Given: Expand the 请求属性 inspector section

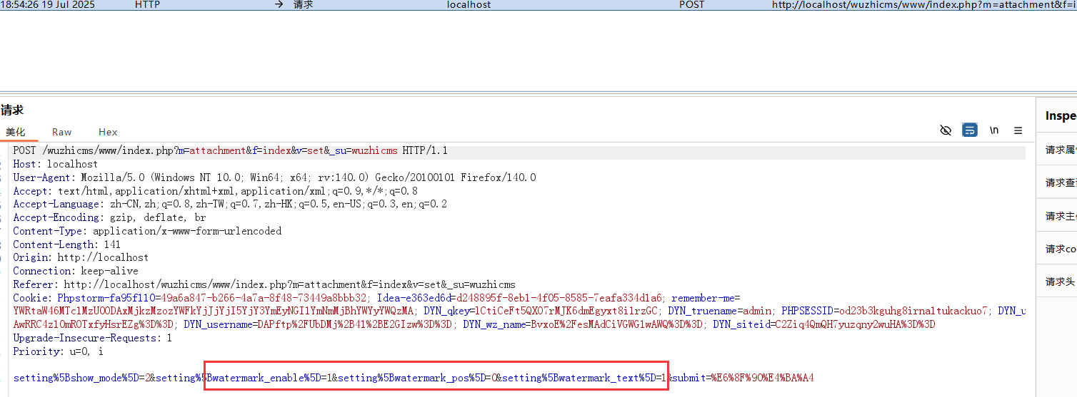Looking at the screenshot, I should tap(1060, 150).
